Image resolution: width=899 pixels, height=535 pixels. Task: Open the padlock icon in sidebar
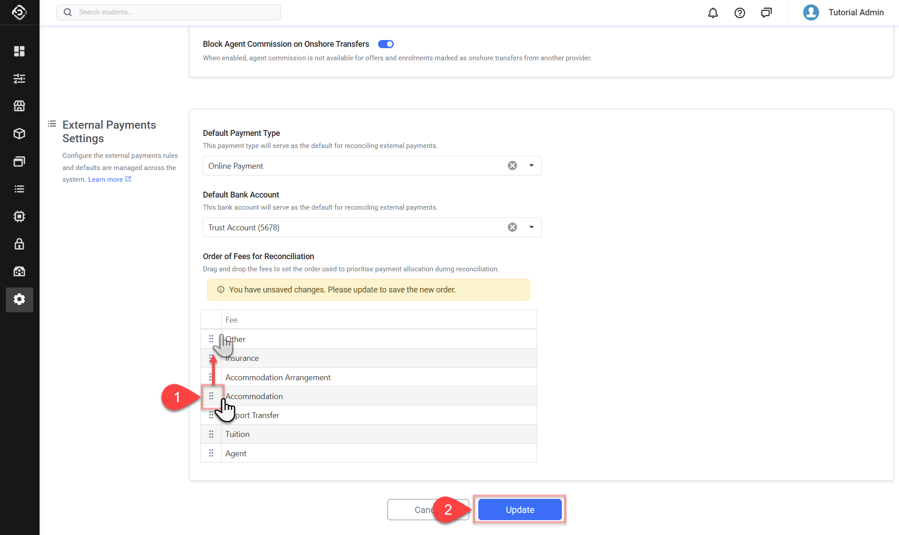[x=19, y=244]
